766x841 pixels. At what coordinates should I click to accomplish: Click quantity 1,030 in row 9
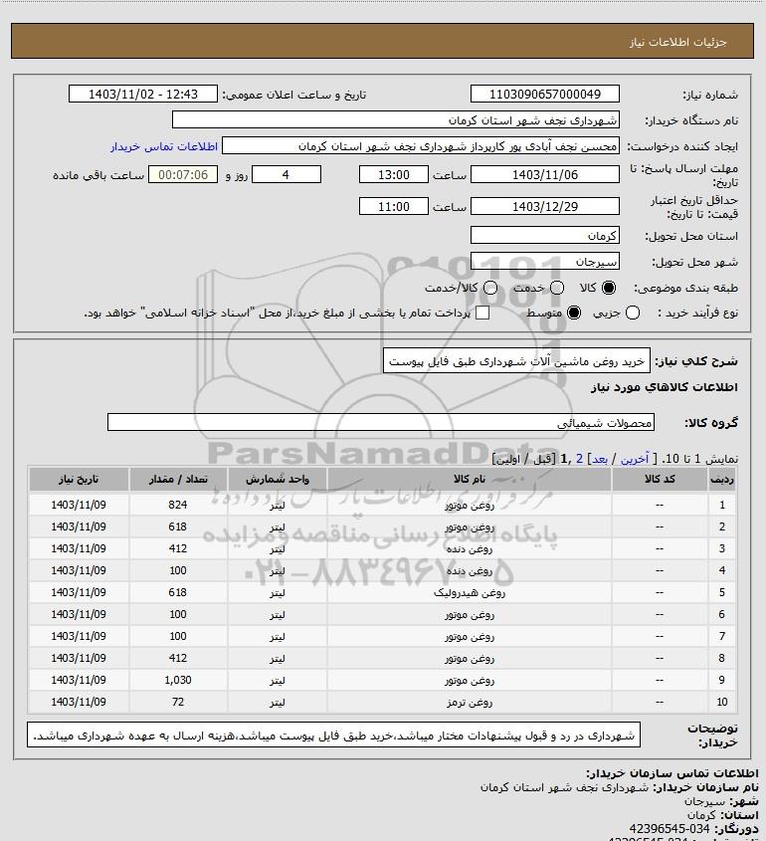[178, 680]
